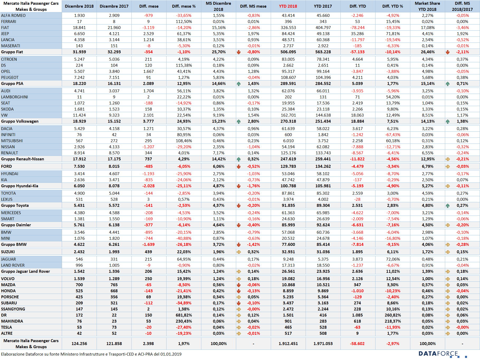
Task: Click the red down arrow in Gruppo Fiat monthly row
Action: pos(239,52)
